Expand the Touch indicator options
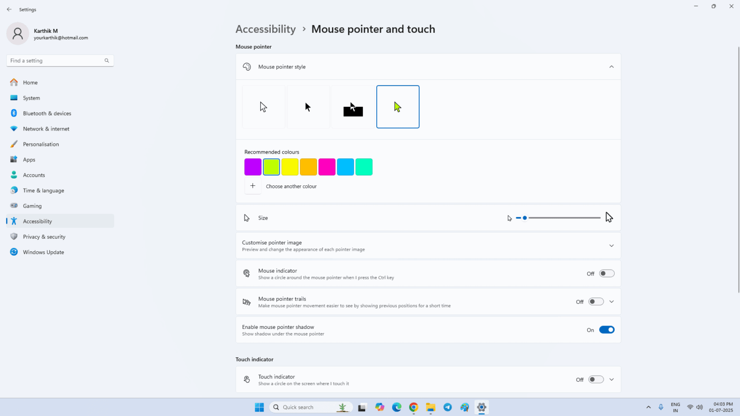The height and width of the screenshot is (416, 740). [611, 379]
